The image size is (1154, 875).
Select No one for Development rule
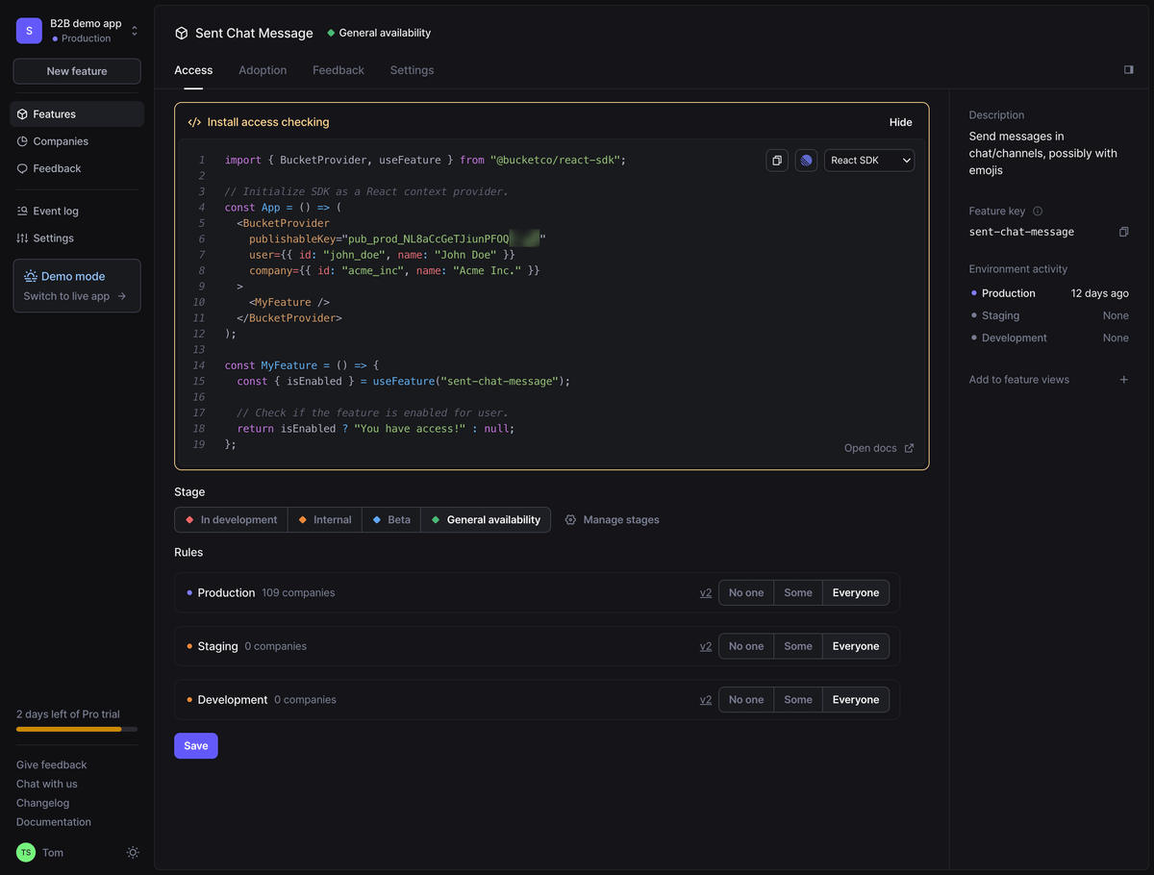tap(746, 700)
